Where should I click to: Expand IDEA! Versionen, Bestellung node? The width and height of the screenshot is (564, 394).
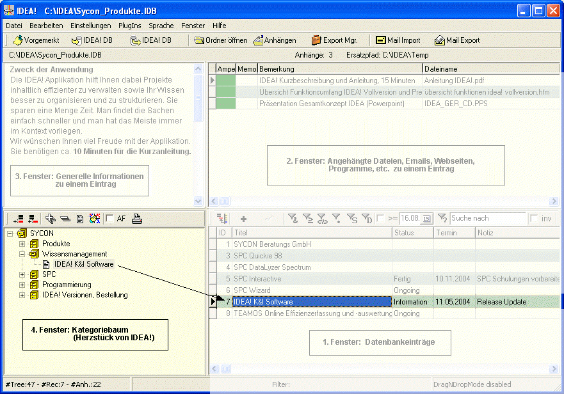[x=22, y=295]
